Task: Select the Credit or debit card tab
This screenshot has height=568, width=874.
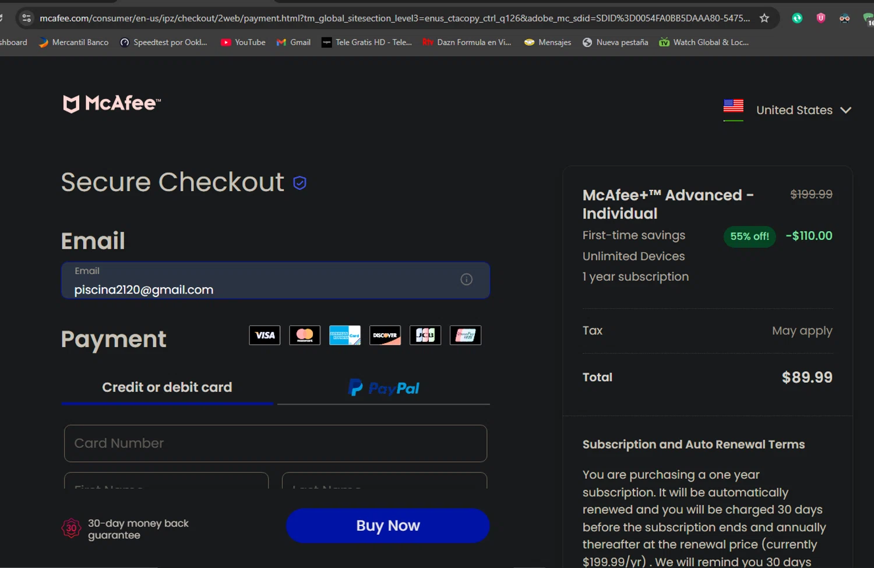Action: pyautogui.click(x=167, y=387)
